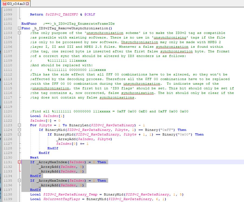The height and width of the screenshot is (202, 244).
Task: Click the variable $bCurrentTagFlags on line 1139
Action: click(62, 199)
